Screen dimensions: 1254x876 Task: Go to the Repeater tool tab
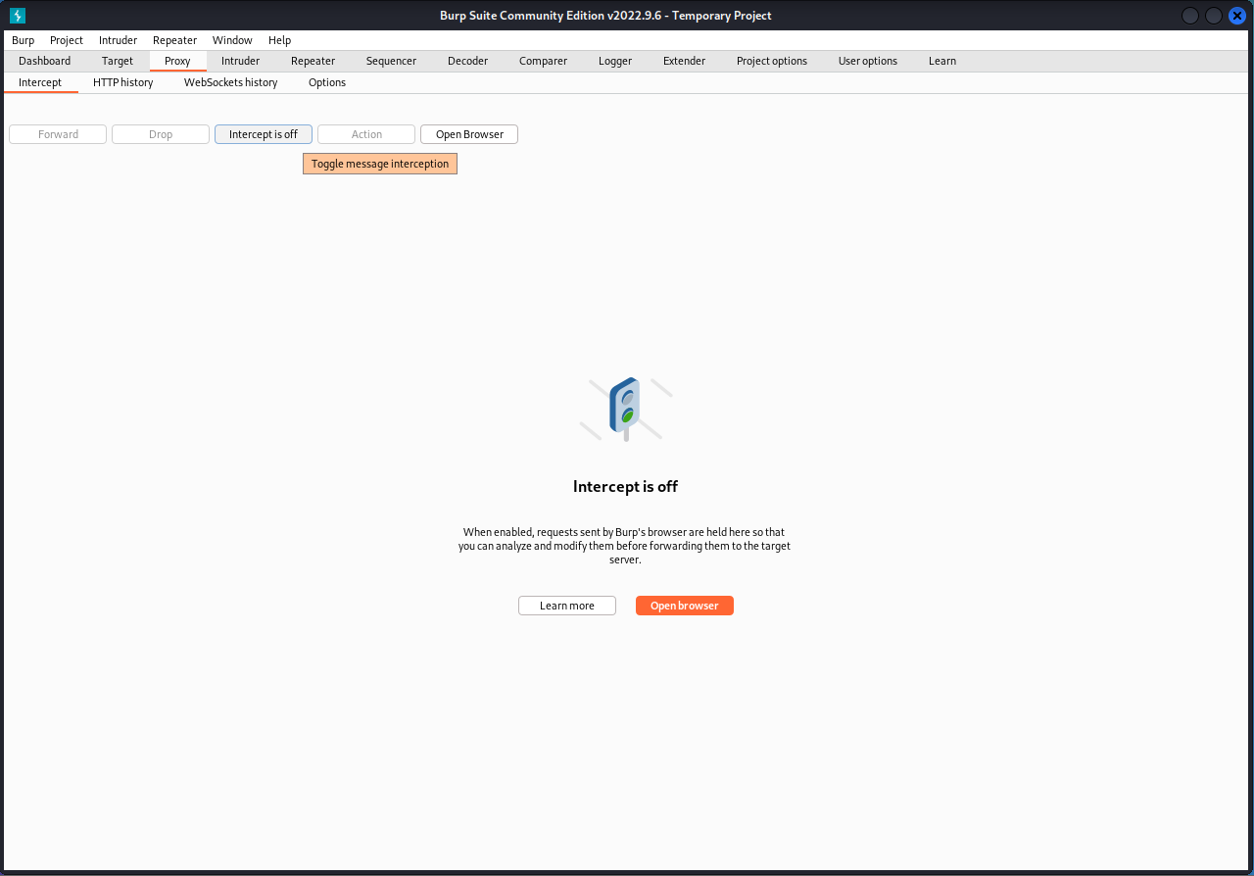point(313,61)
